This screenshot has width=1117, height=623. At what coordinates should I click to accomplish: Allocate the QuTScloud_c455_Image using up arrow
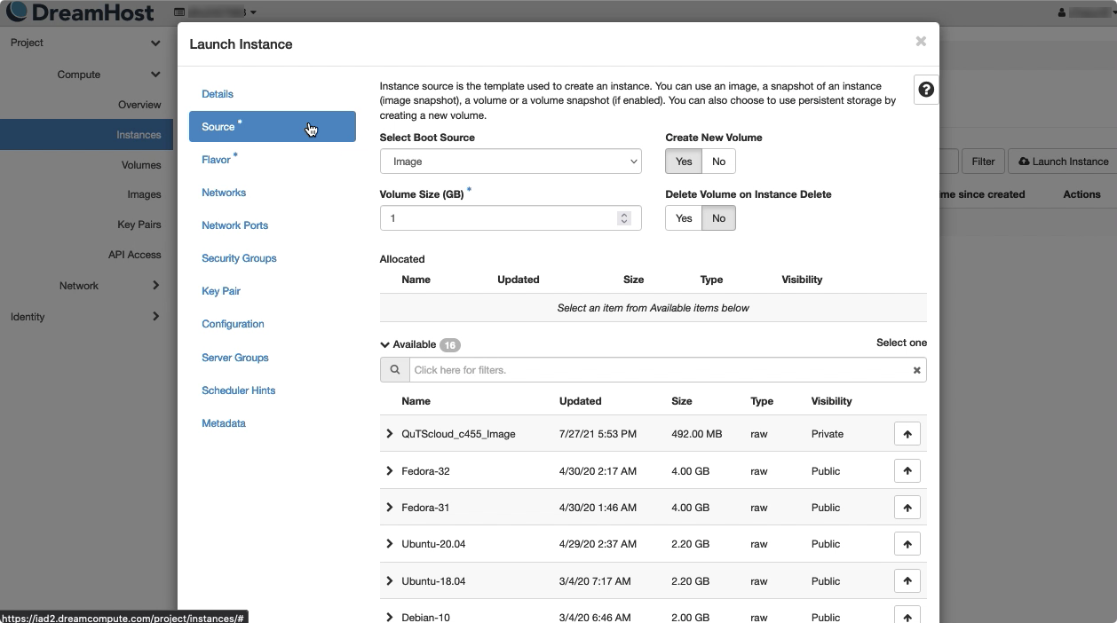[907, 434]
